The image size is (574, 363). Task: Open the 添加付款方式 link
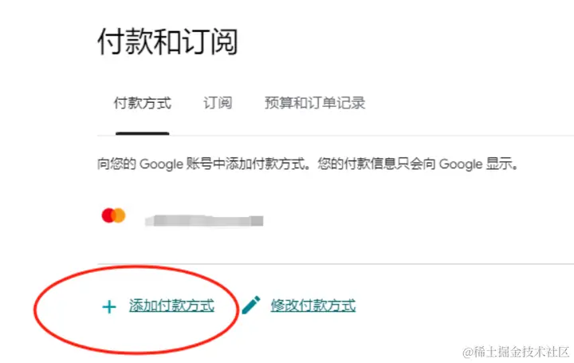pos(171,306)
